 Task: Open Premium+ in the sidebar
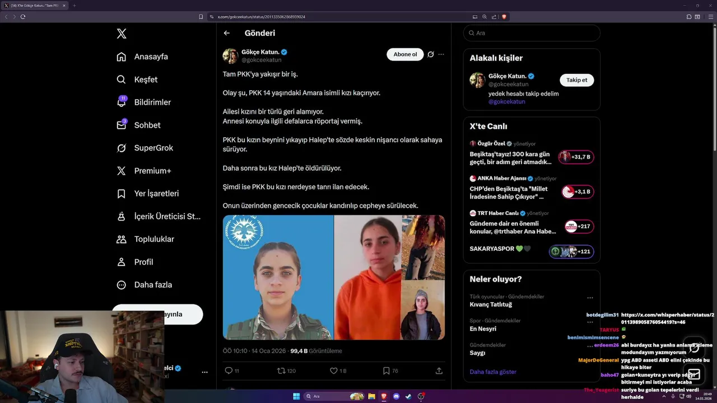coord(143,171)
